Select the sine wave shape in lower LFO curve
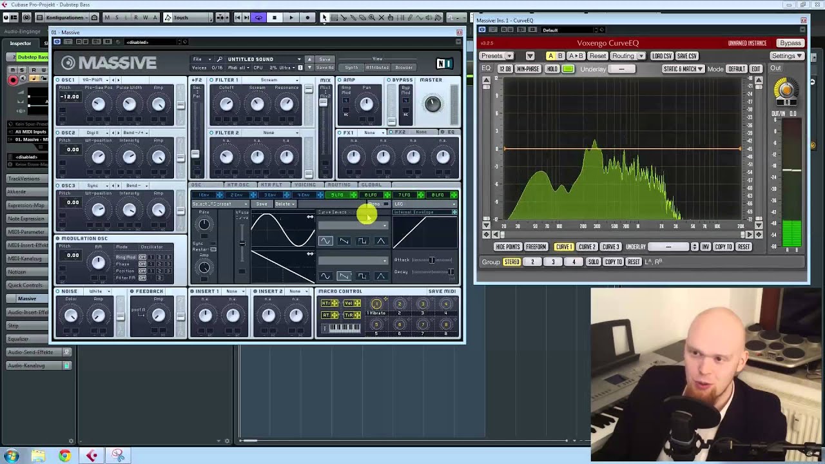 pos(325,276)
